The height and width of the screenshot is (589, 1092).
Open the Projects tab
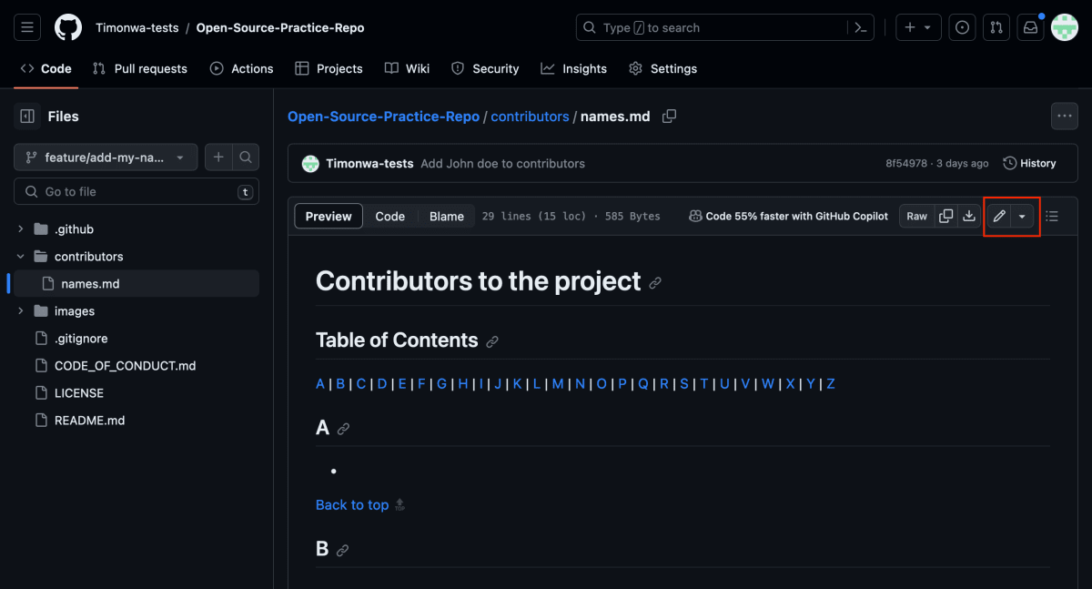[x=328, y=68]
